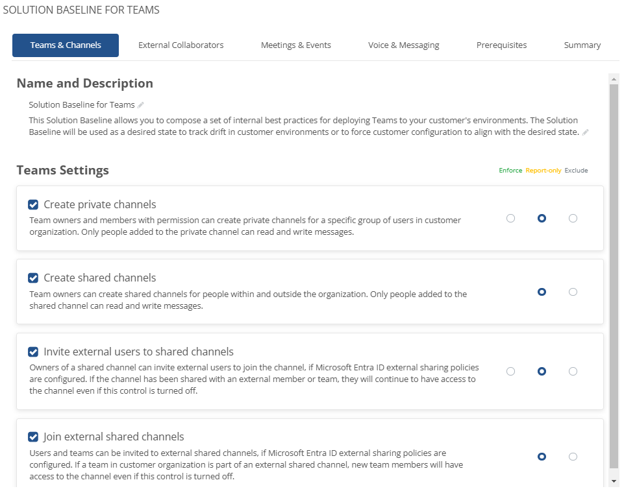Toggle Join external shared channels checkbox

(33, 437)
